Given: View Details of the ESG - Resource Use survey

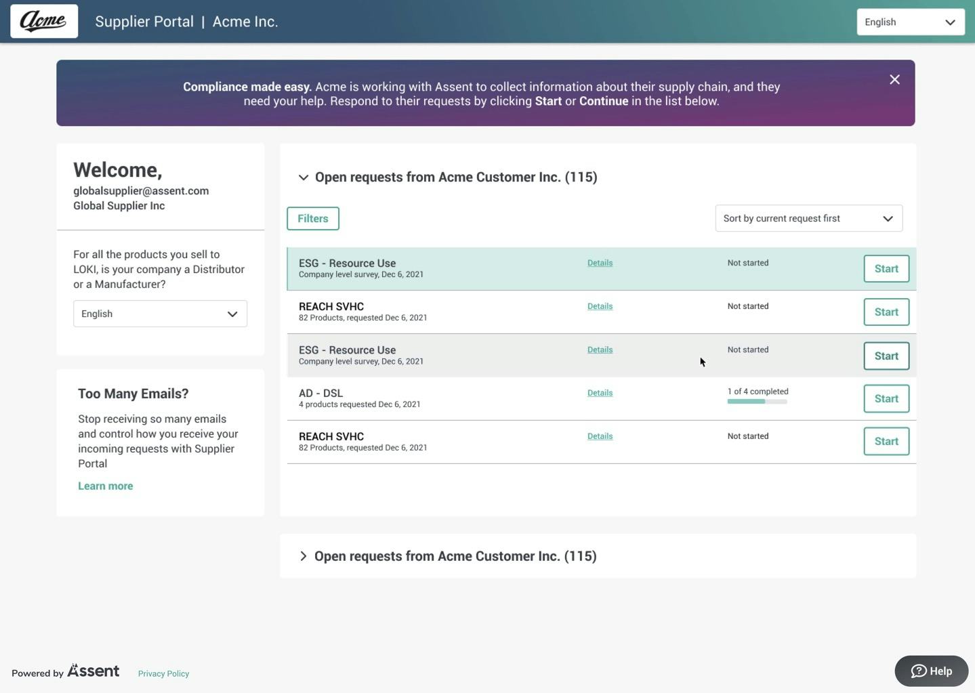Looking at the screenshot, I should point(599,262).
